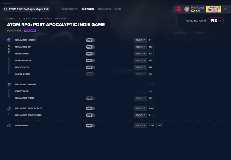Click the coins icon beside 100

(x=193, y=11)
